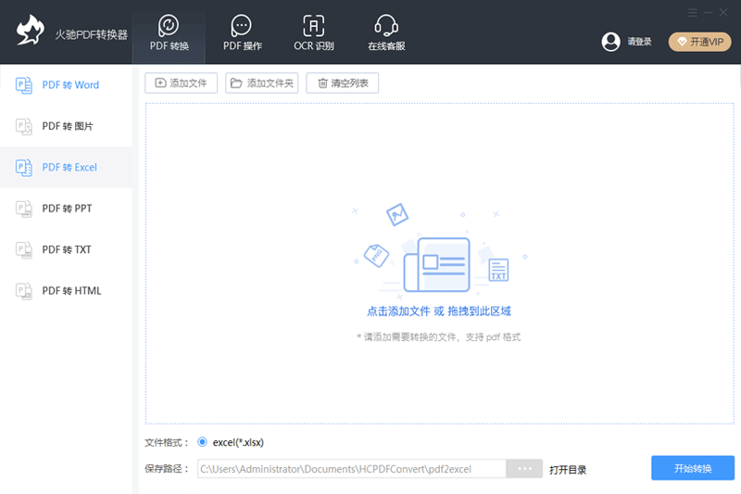Screen dimensions: 741x494
Task: Click the 请登录 login link
Action: (639, 42)
